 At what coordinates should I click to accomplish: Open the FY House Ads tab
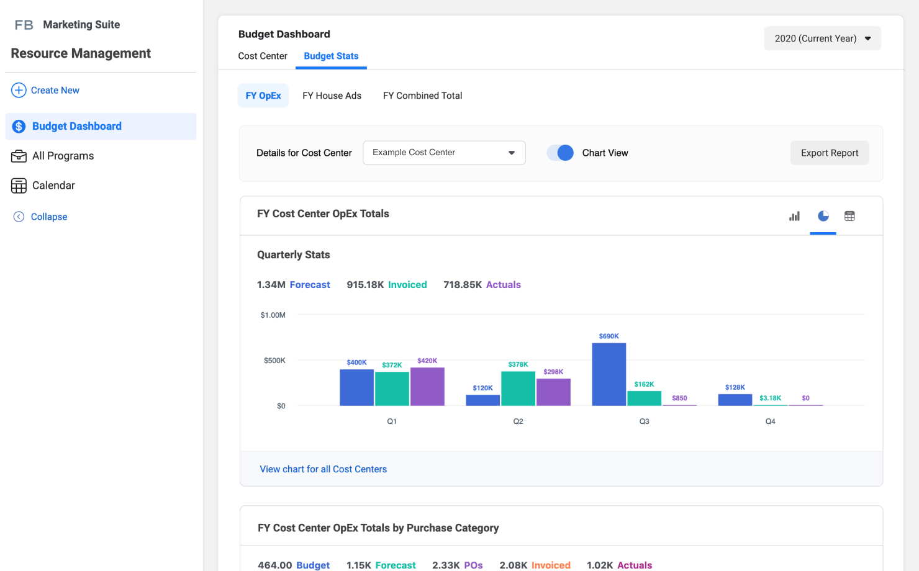tap(332, 96)
